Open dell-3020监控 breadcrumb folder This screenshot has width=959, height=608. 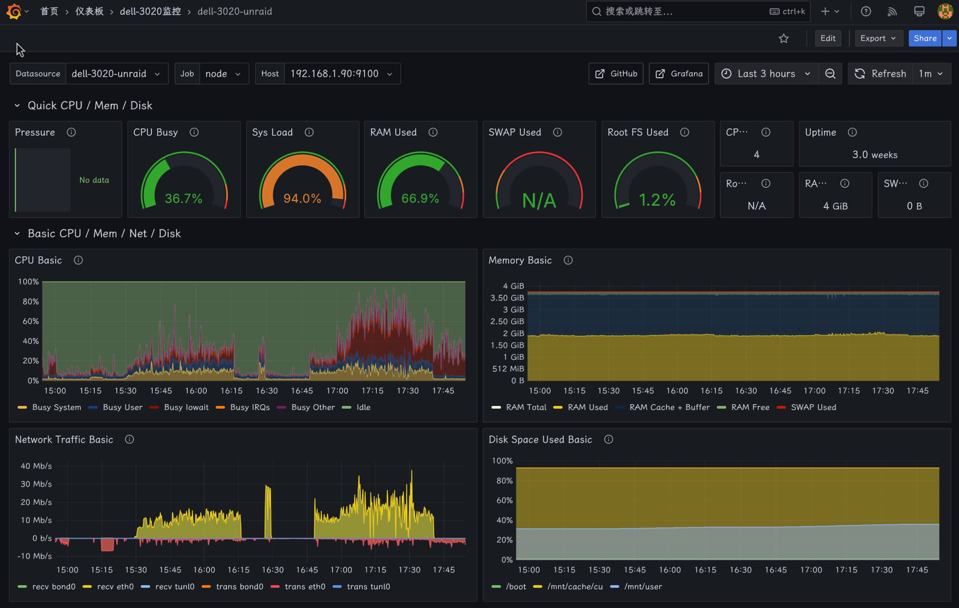[x=150, y=11]
